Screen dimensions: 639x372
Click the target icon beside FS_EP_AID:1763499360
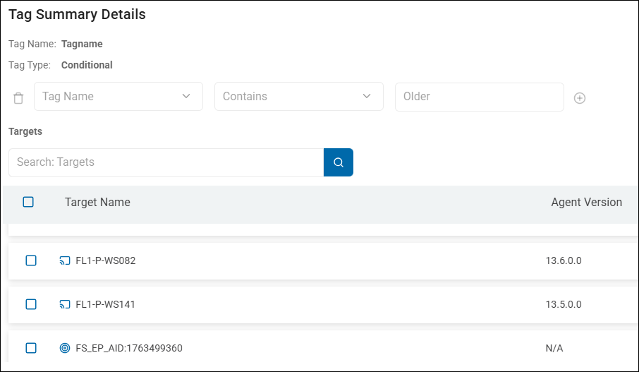tap(65, 348)
